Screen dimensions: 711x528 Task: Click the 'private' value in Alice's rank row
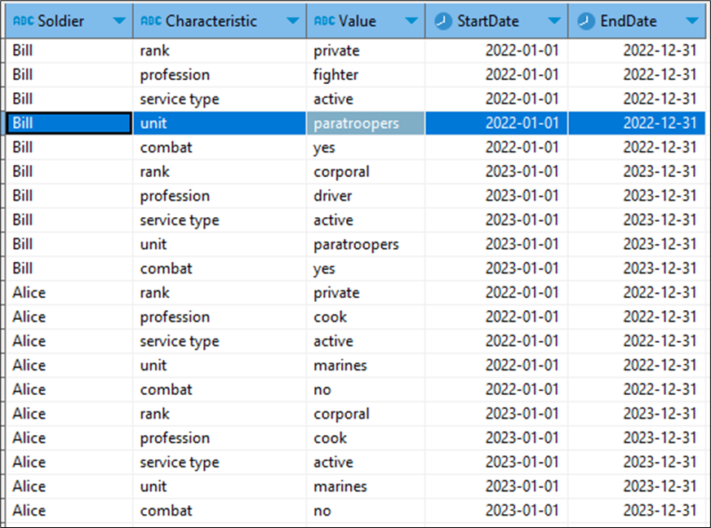pos(336,293)
